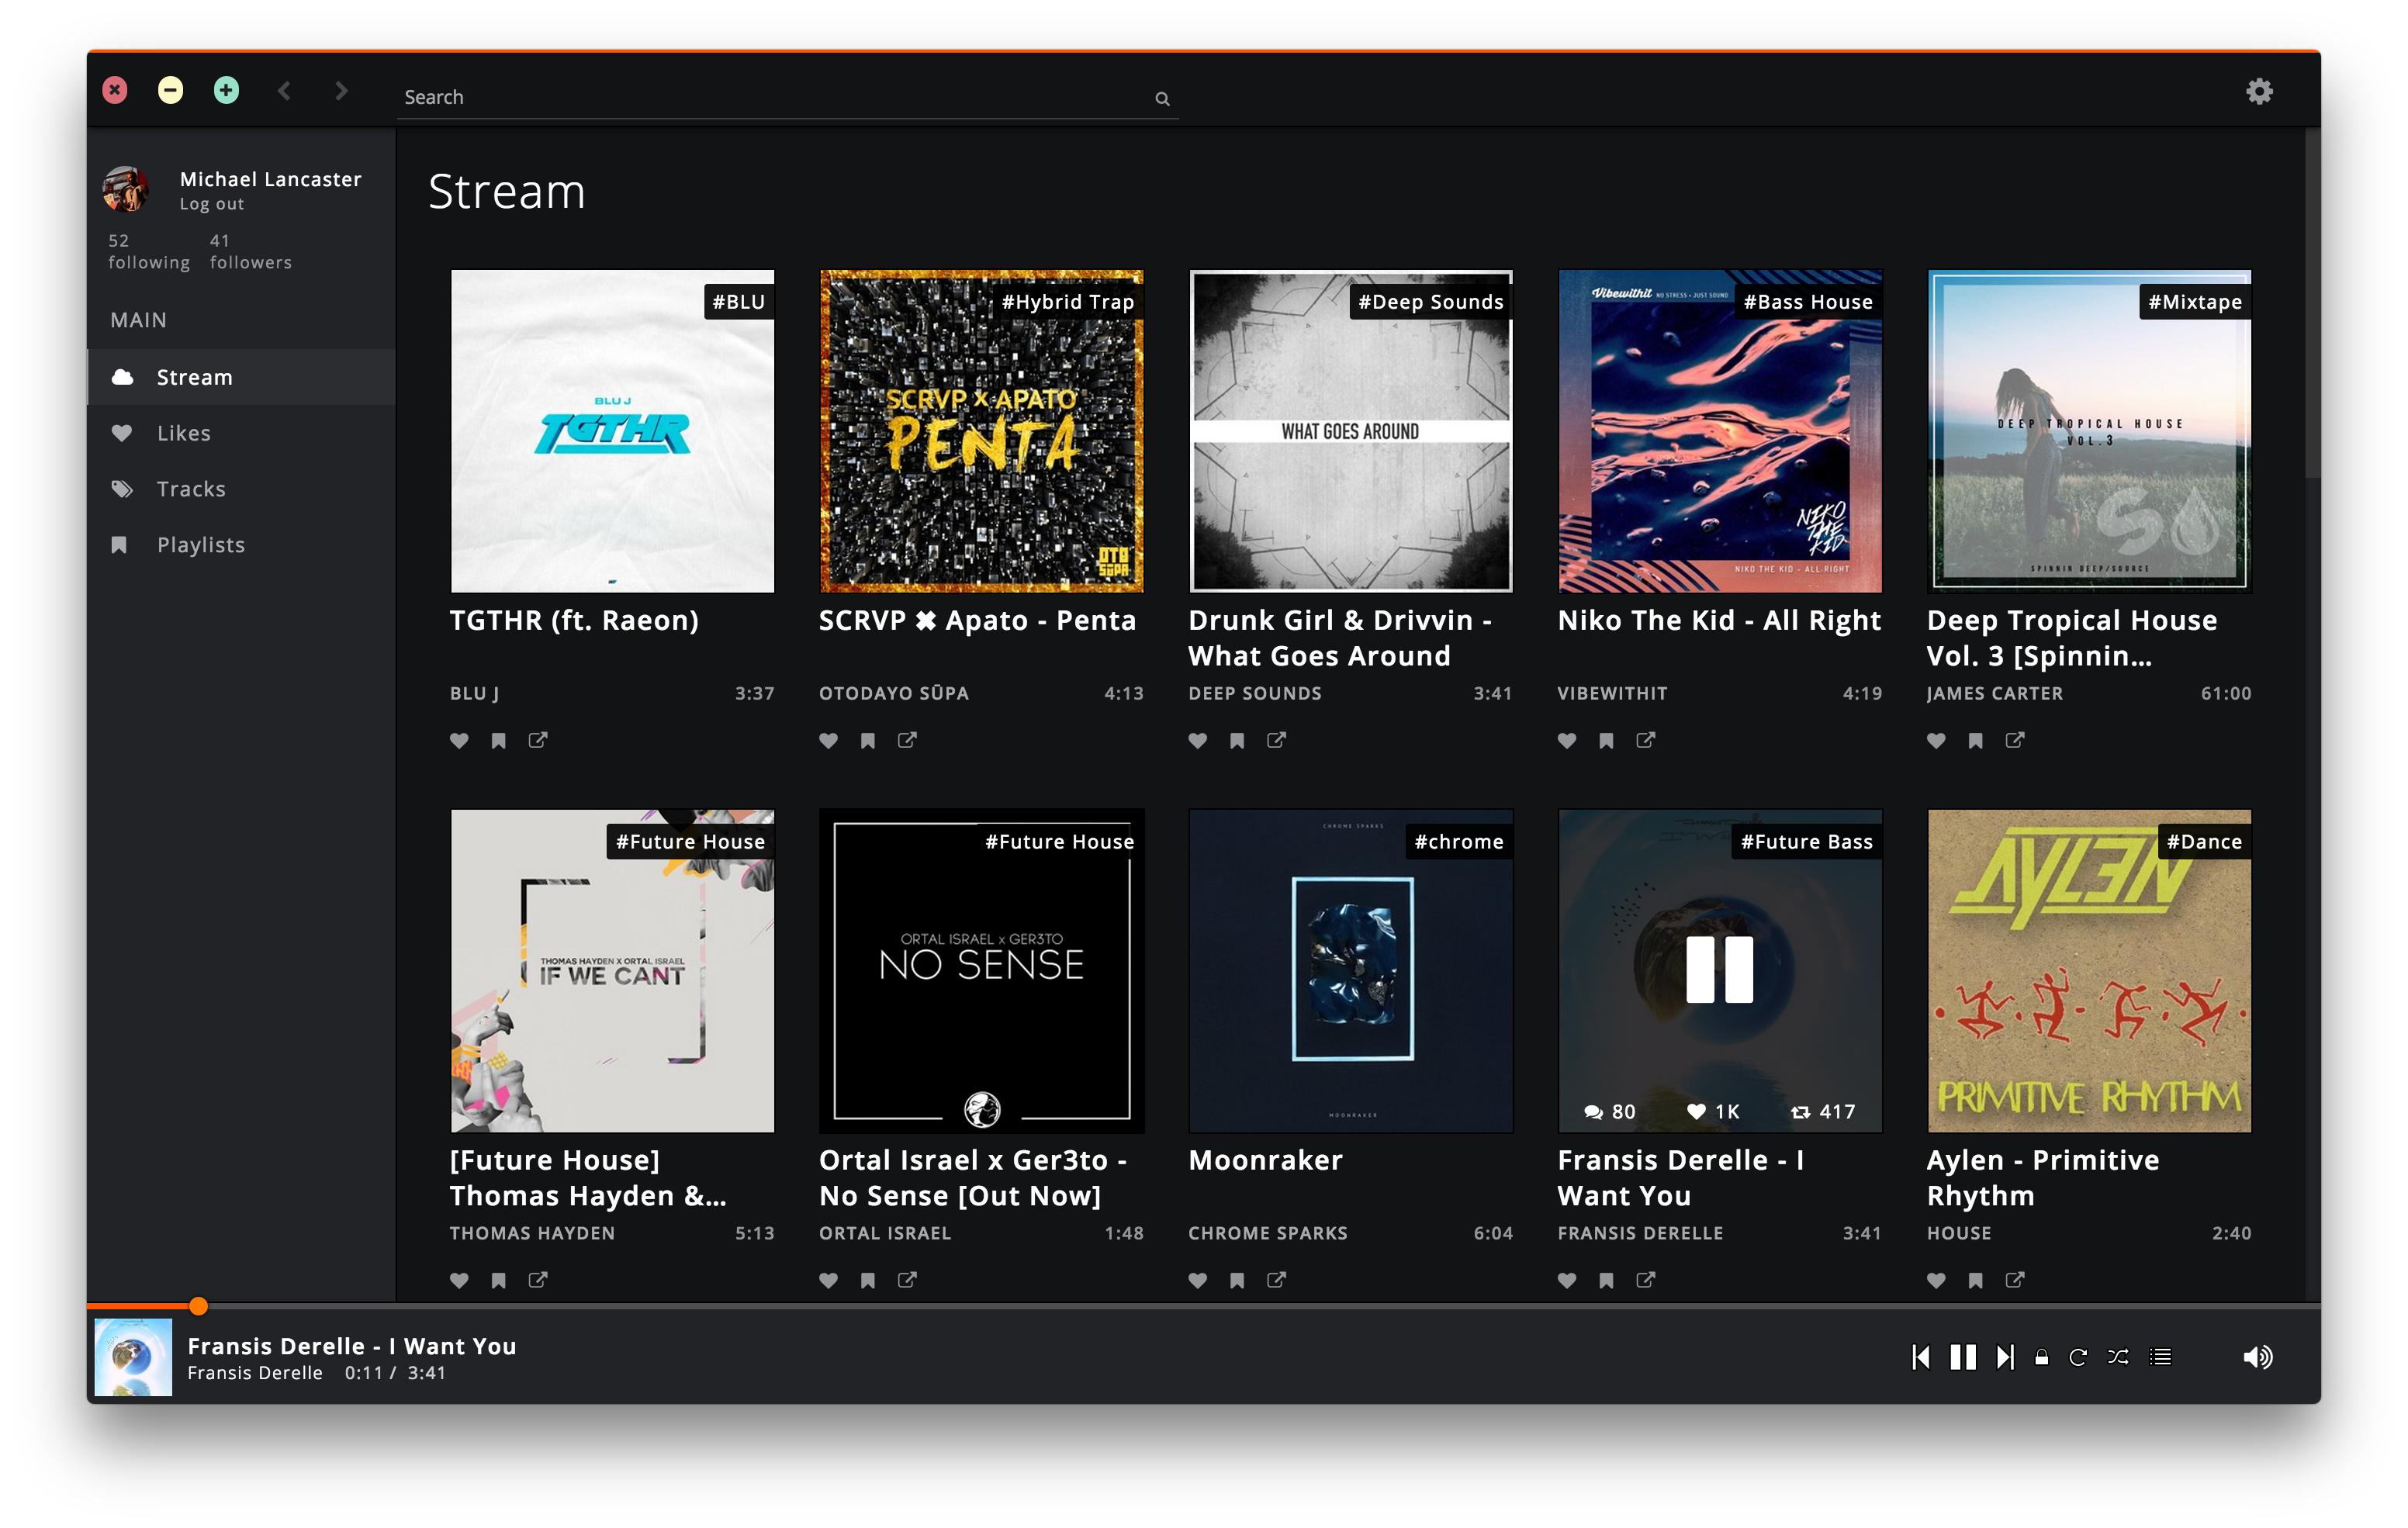Open the settings gear

[2259, 92]
